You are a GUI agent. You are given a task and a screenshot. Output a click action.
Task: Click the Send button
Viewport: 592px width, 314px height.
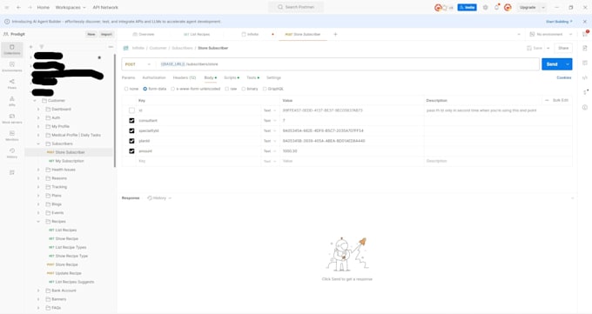[552, 64]
